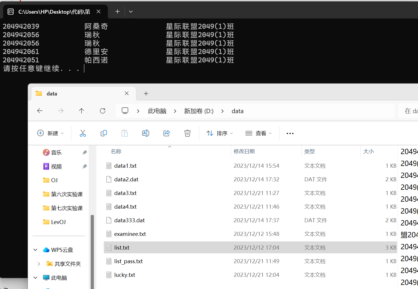Image resolution: width=418 pixels, height=289 pixels.
Task: Add a new Explorer tab with plus button
Action: tap(146, 93)
